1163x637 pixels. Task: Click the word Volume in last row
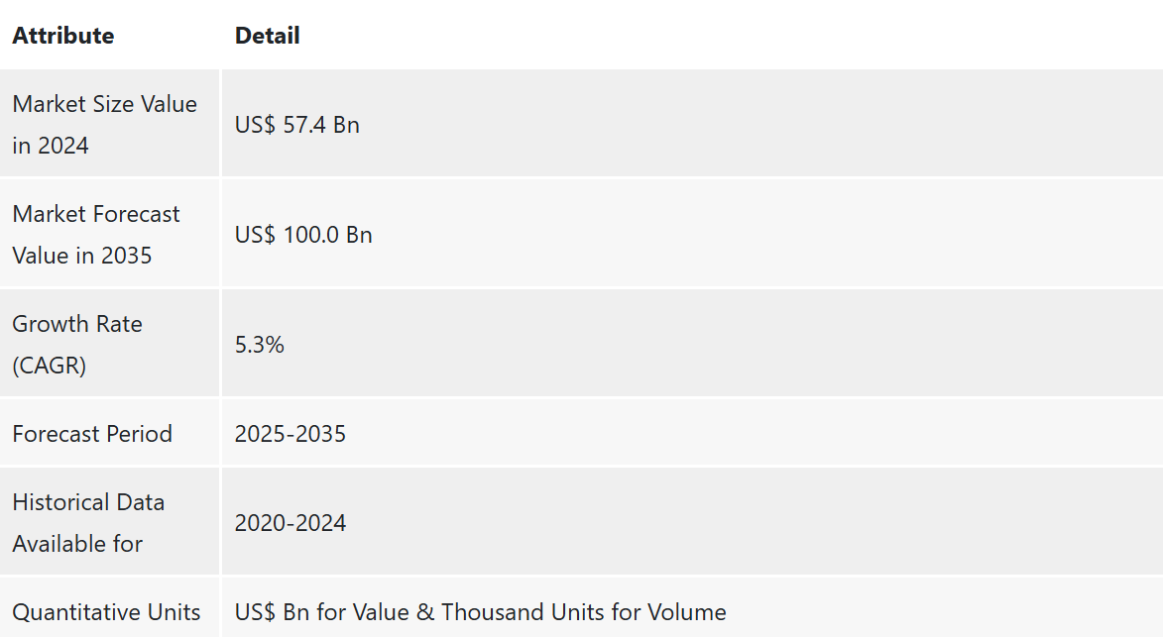(x=687, y=612)
